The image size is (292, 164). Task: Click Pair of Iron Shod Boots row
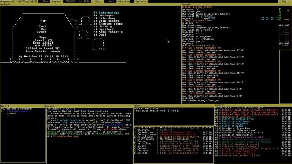173,153
